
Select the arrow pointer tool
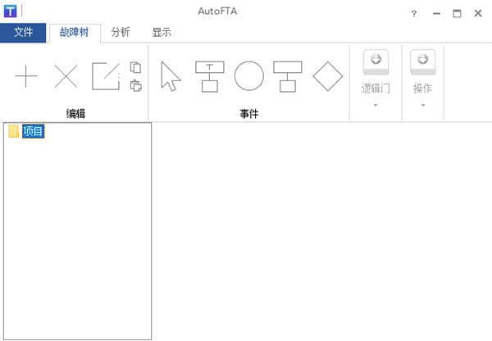170,77
